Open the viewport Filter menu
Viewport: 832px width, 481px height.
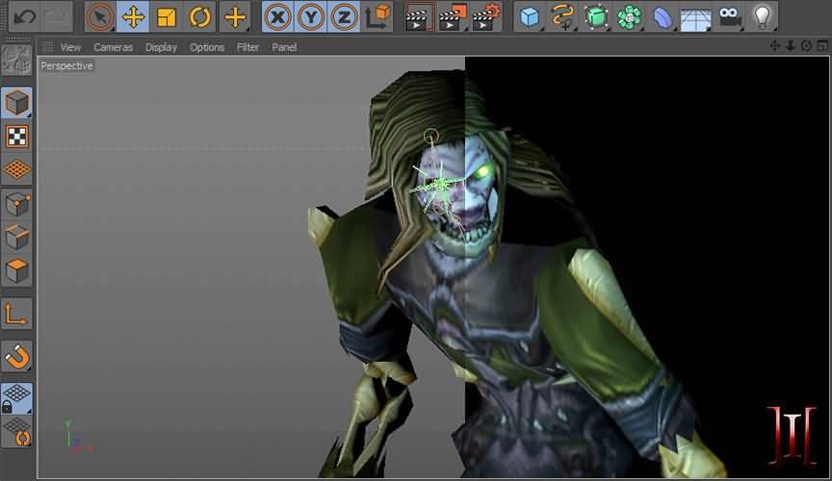click(247, 47)
